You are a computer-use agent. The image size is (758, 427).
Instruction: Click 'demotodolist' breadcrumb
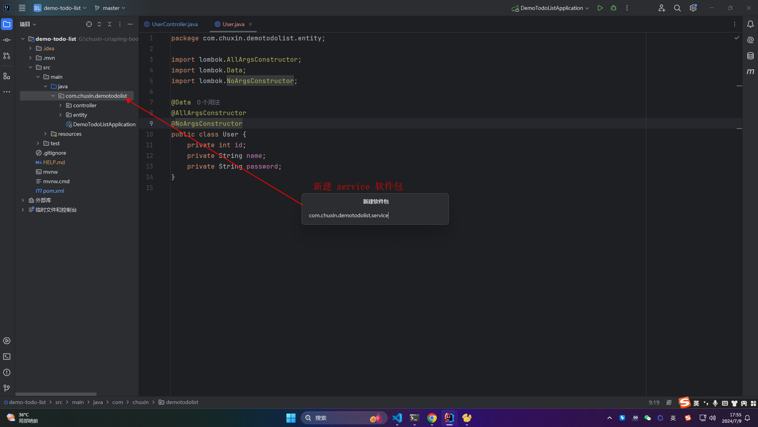tap(178, 402)
